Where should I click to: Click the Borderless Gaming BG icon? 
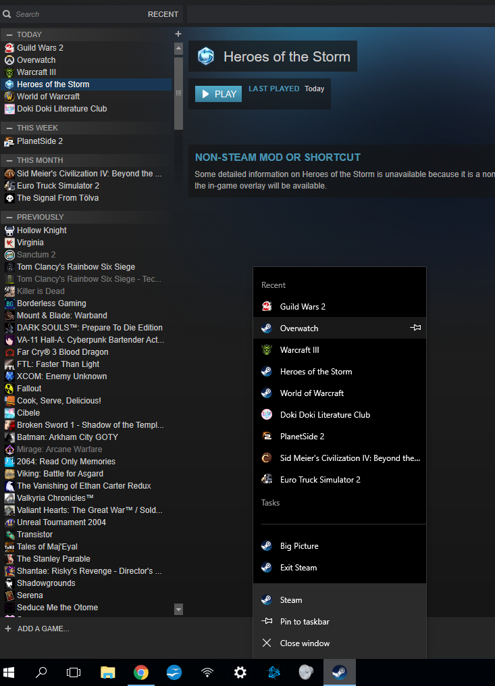coord(9,303)
